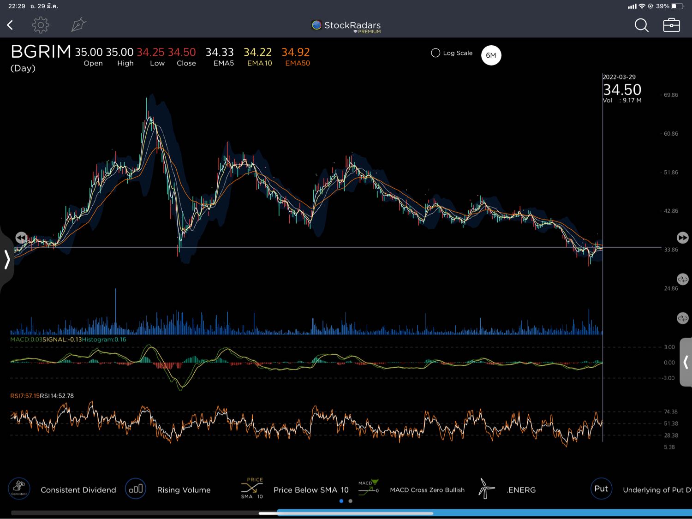Tap the Rising Volume bars icon

pyautogui.click(x=136, y=489)
